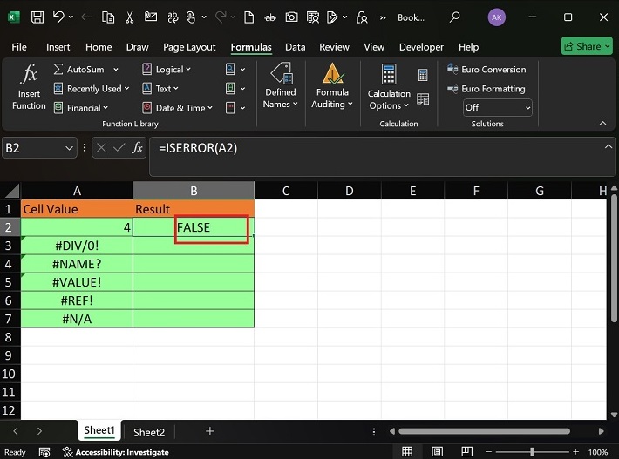The width and height of the screenshot is (619, 459).
Task: Click the Save icon in title bar
Action: (x=37, y=17)
